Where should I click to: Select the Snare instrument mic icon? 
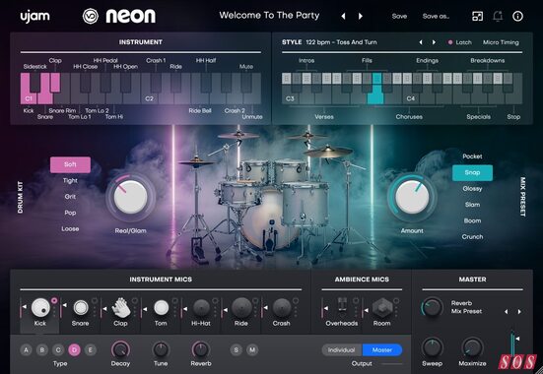tap(81, 307)
